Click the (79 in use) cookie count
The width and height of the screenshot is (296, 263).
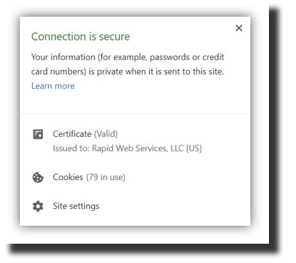pos(106,177)
